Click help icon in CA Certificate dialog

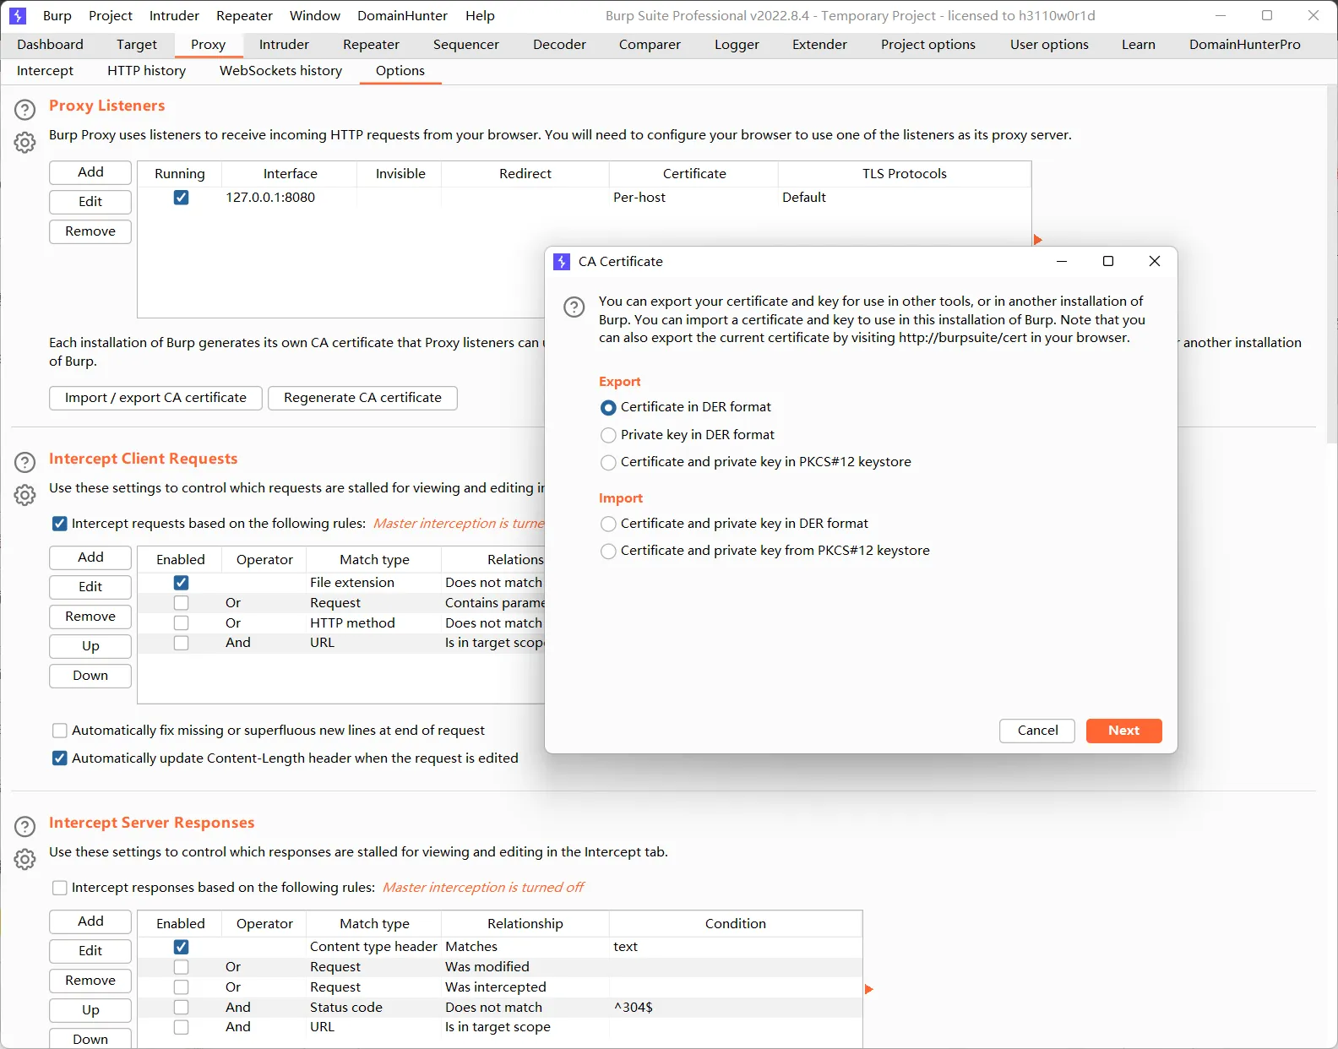(574, 307)
